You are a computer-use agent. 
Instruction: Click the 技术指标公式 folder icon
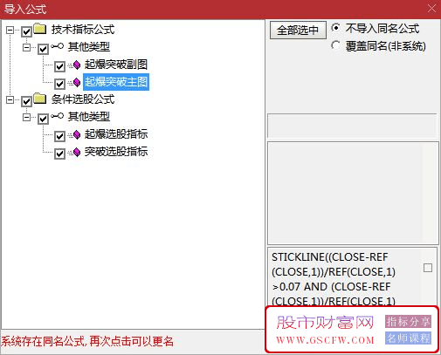pyautogui.click(x=39, y=29)
